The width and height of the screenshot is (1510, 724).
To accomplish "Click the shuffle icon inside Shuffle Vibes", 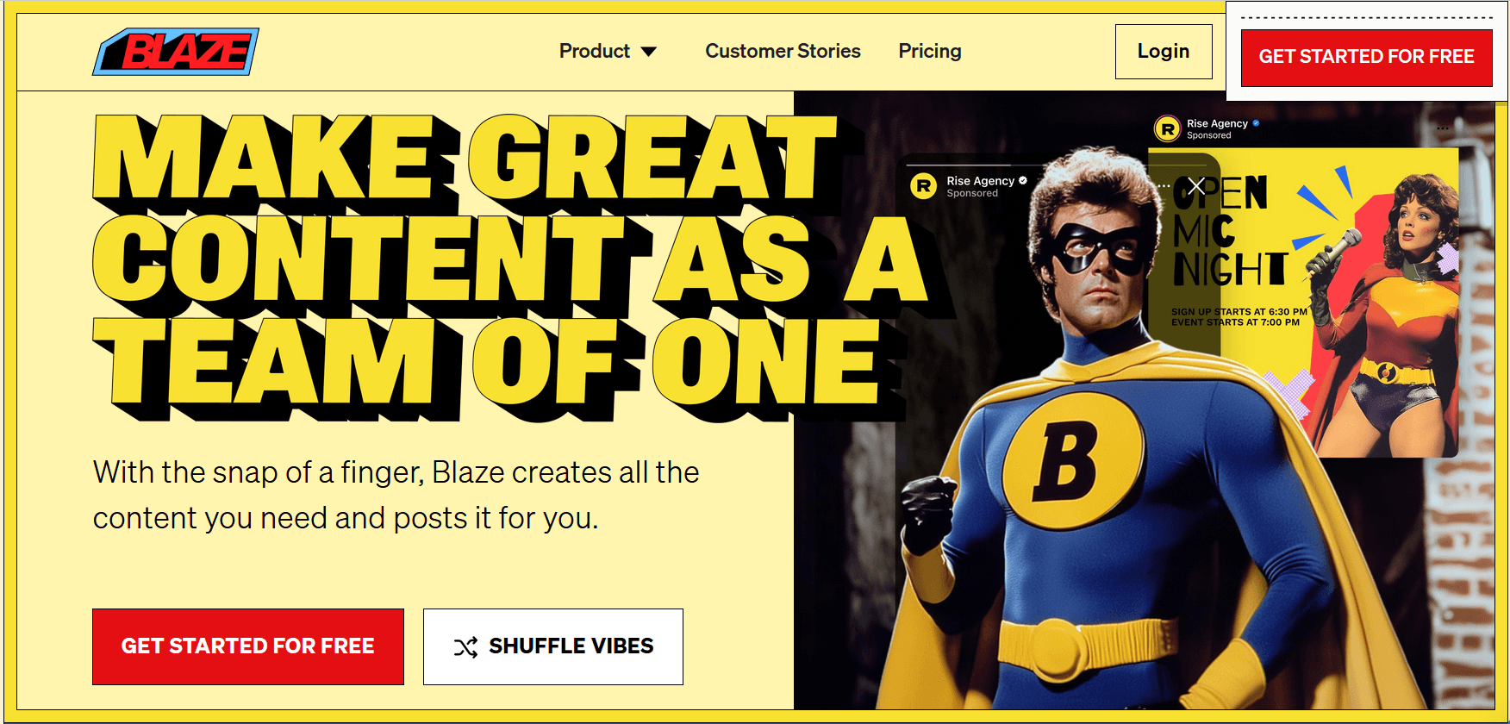I will coord(464,646).
